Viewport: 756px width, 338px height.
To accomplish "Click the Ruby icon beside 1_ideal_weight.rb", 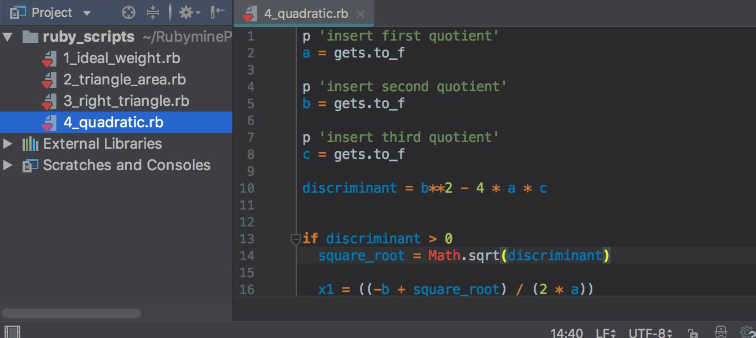I will 49,59.
